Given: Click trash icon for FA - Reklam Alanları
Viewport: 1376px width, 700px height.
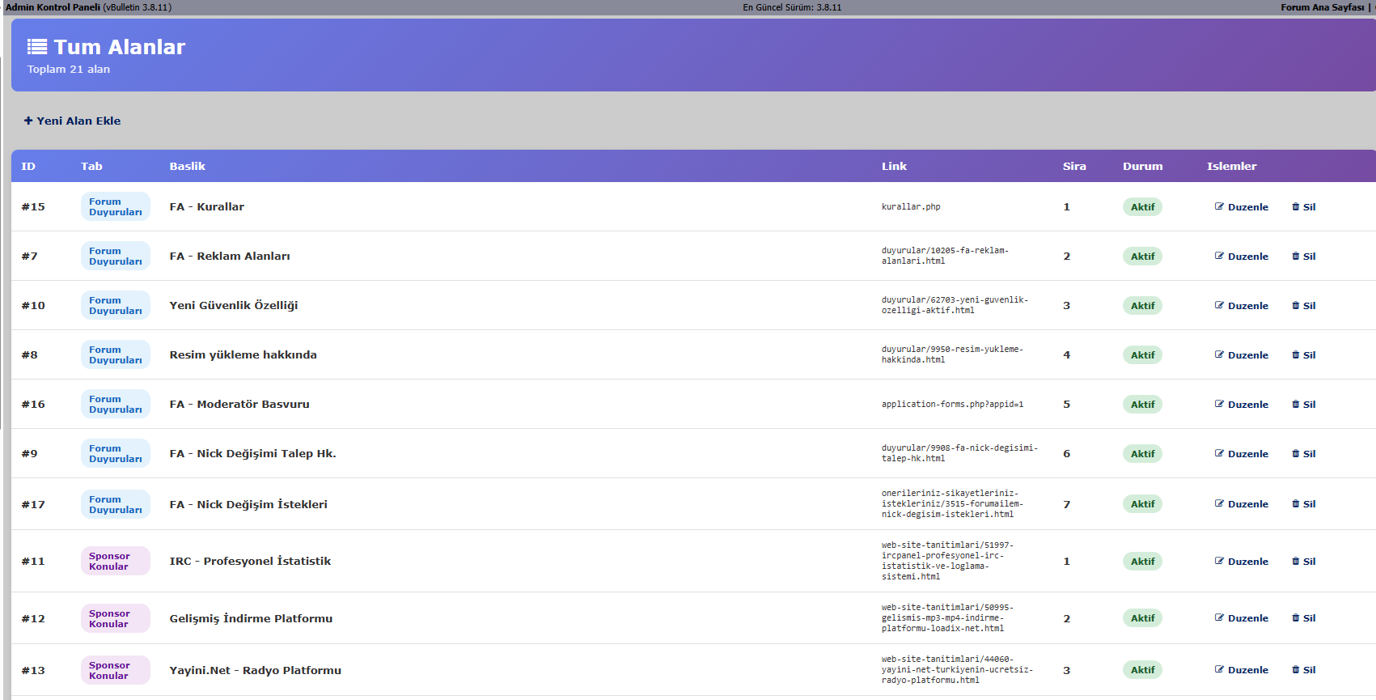Looking at the screenshot, I should (x=1296, y=256).
